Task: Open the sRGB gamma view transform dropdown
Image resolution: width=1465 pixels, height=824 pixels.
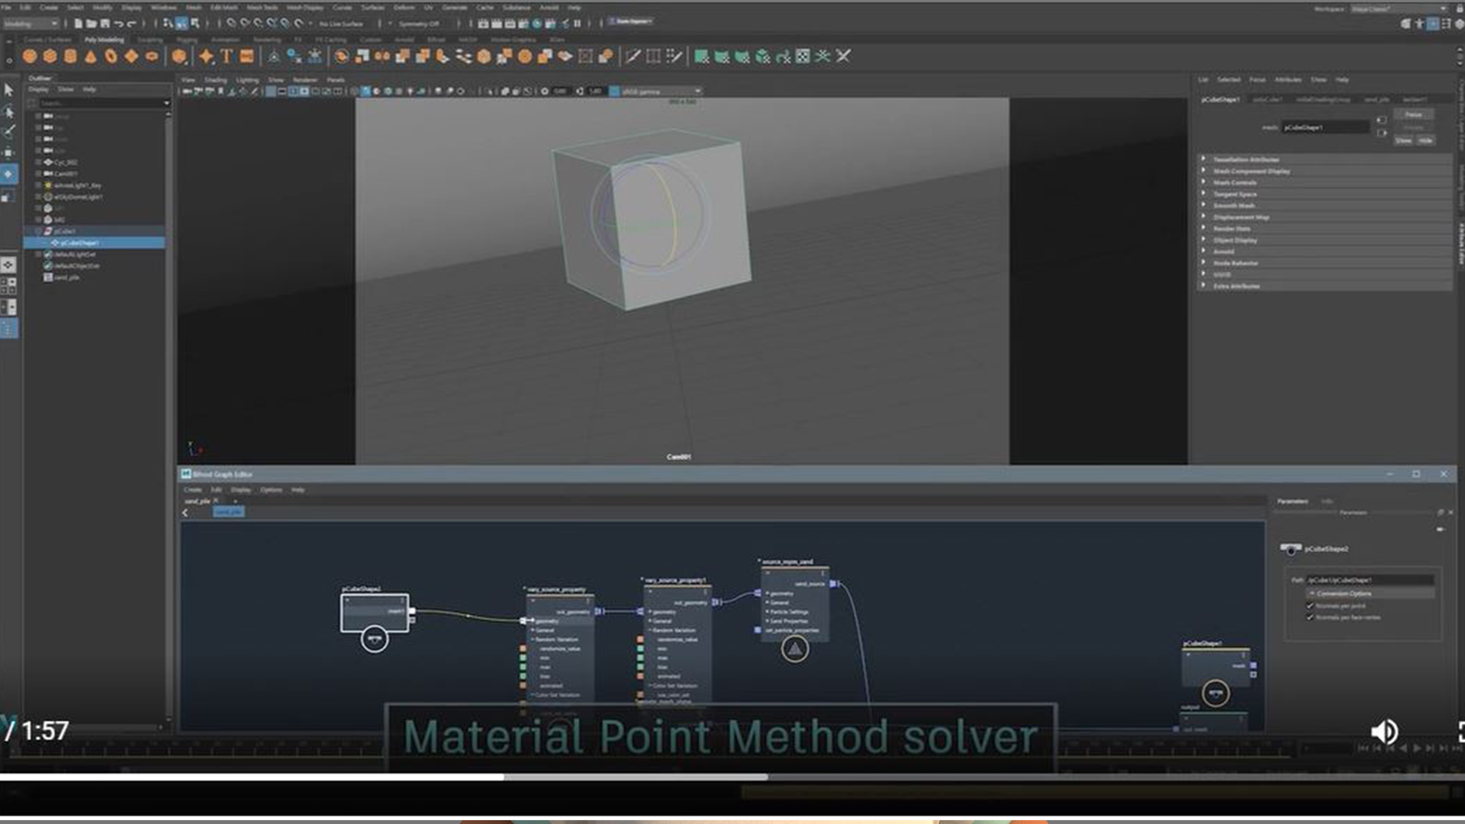Action: click(661, 91)
